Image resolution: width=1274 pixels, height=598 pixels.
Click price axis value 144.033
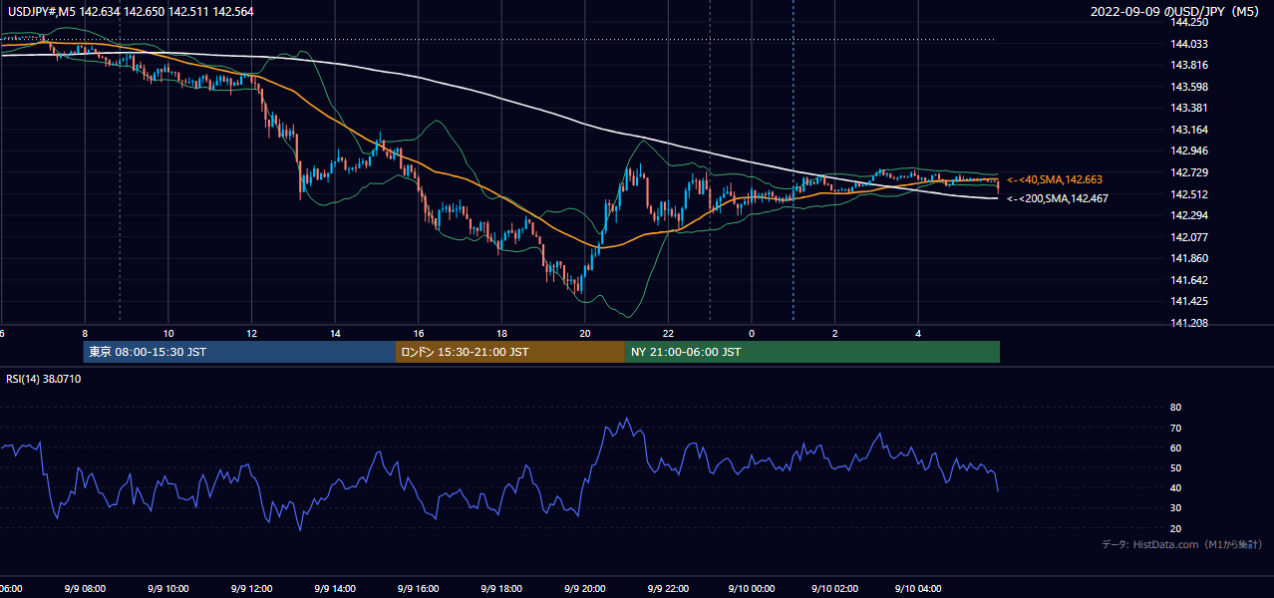[1189, 44]
